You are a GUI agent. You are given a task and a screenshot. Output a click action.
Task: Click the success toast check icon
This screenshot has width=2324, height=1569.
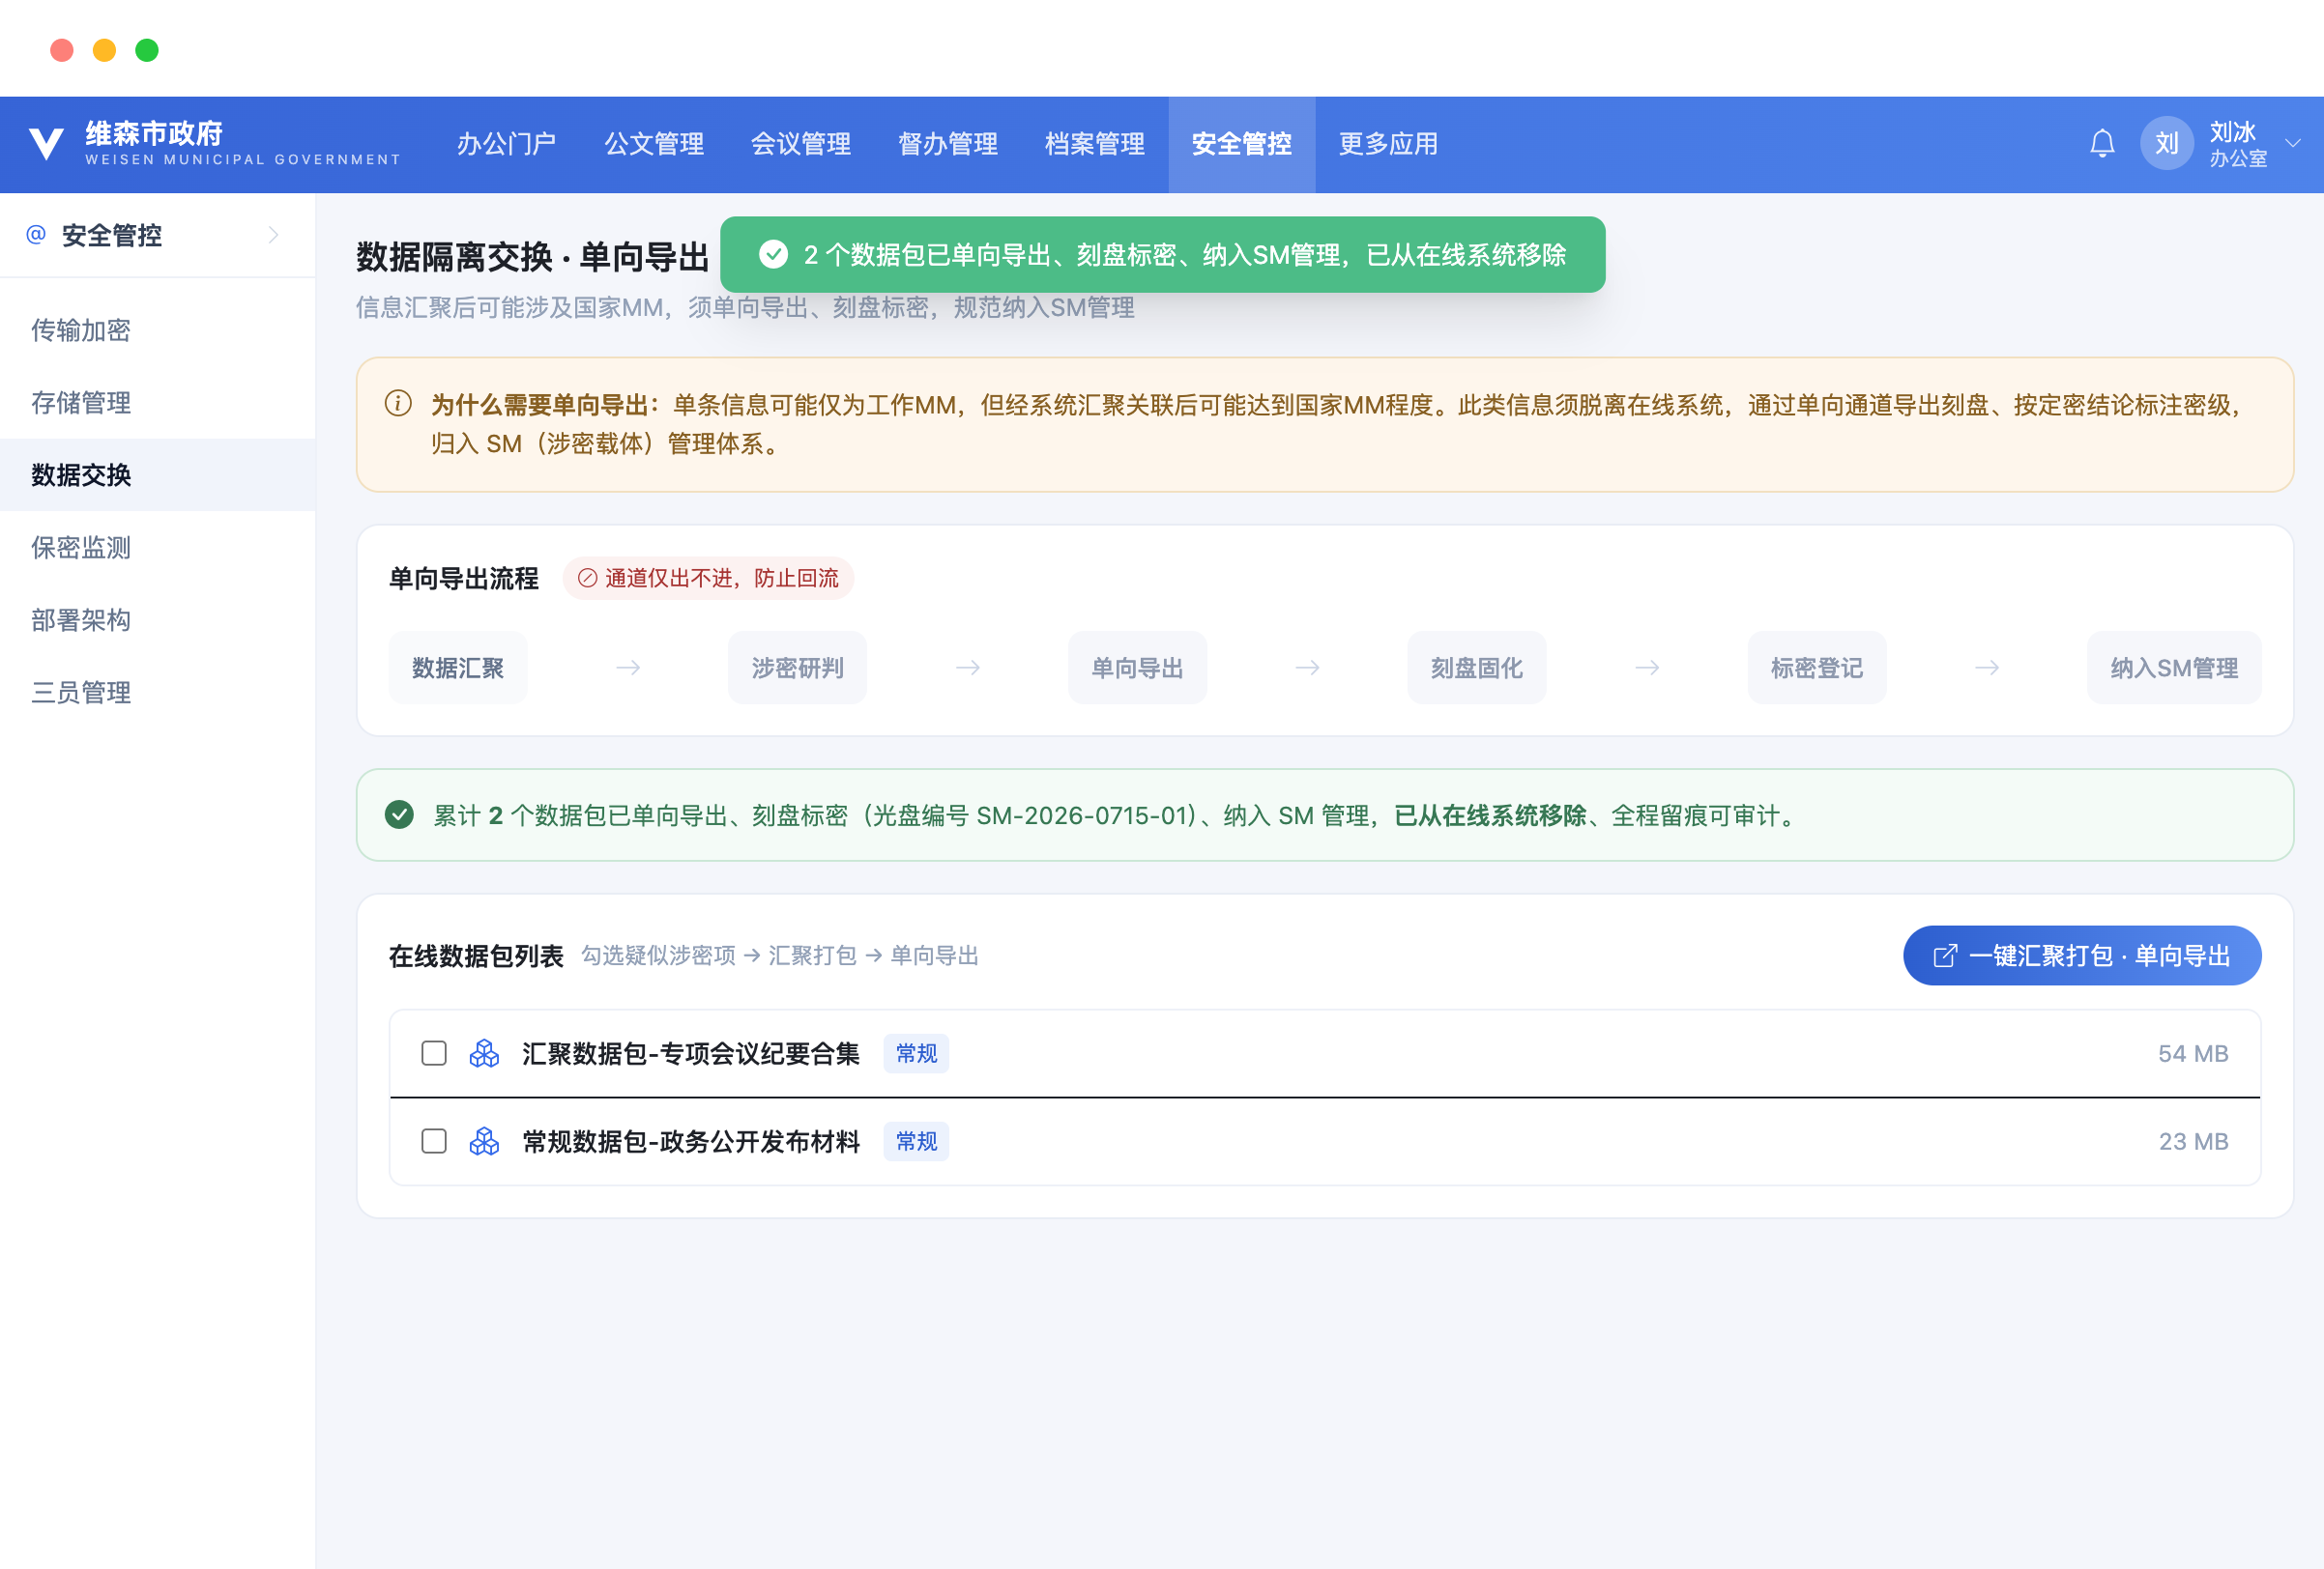point(773,255)
